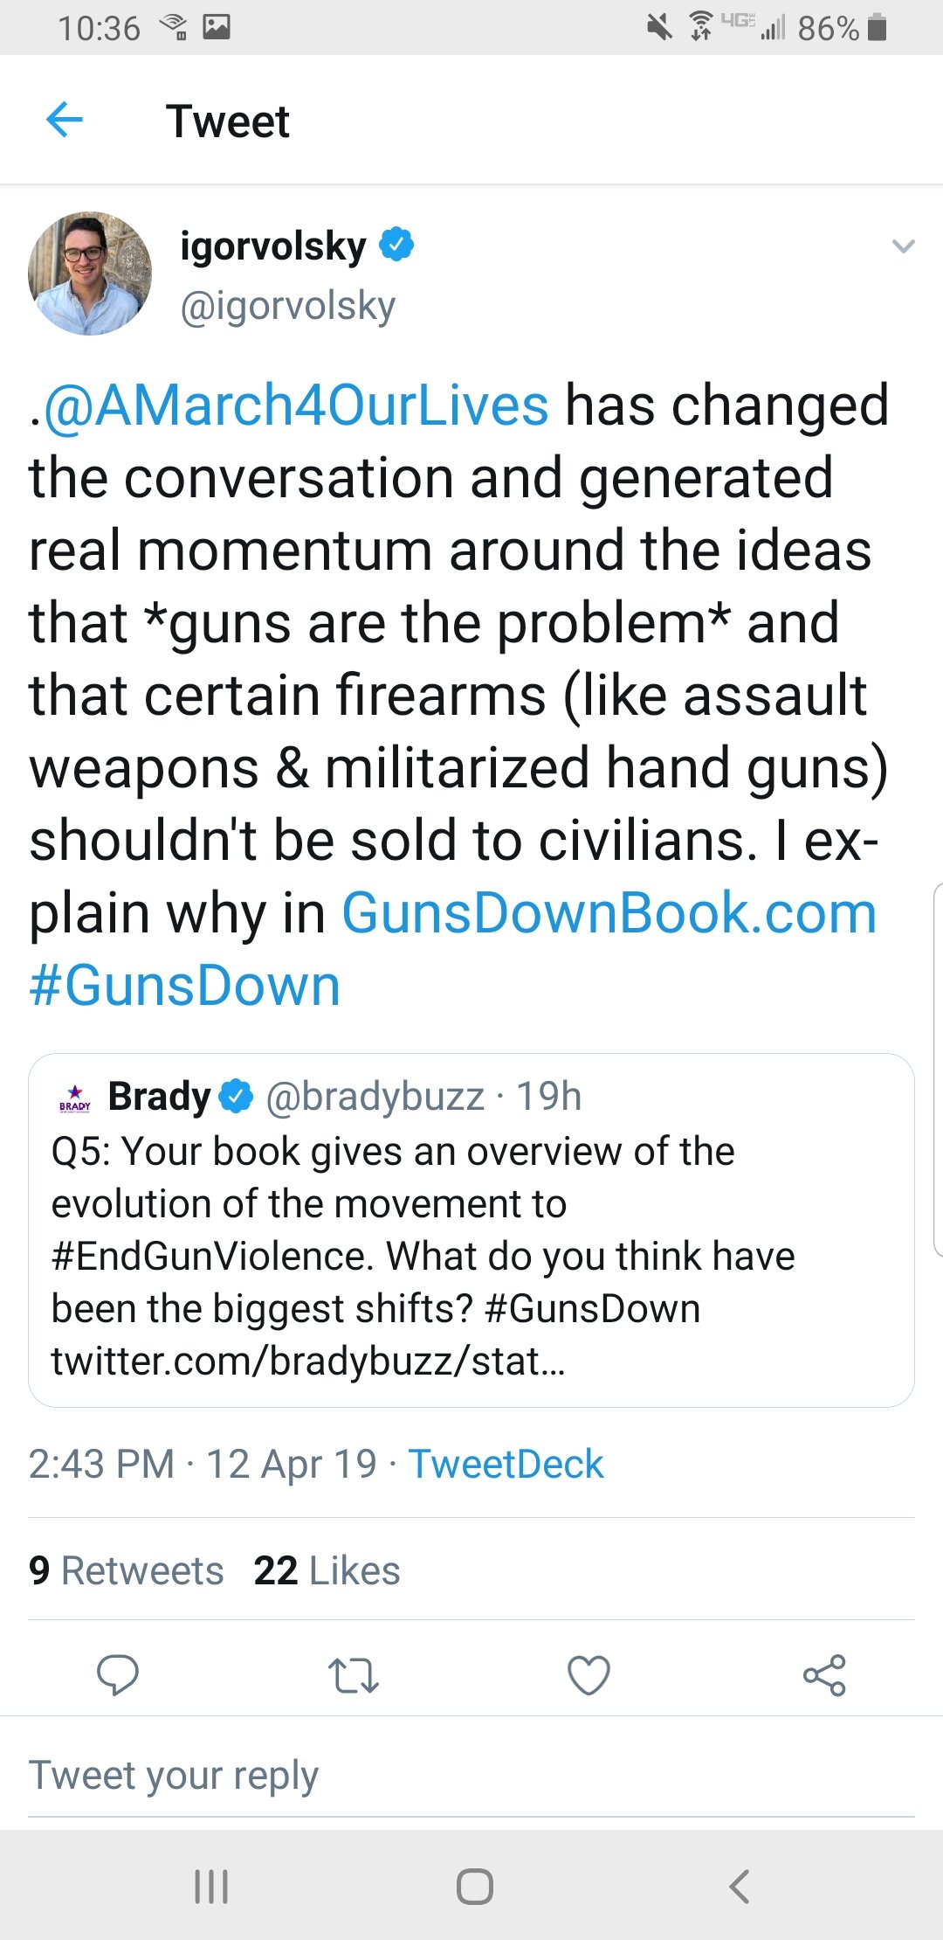The width and height of the screenshot is (943, 1940).
Task: Tap igorvolsky display name
Action: click(x=273, y=246)
